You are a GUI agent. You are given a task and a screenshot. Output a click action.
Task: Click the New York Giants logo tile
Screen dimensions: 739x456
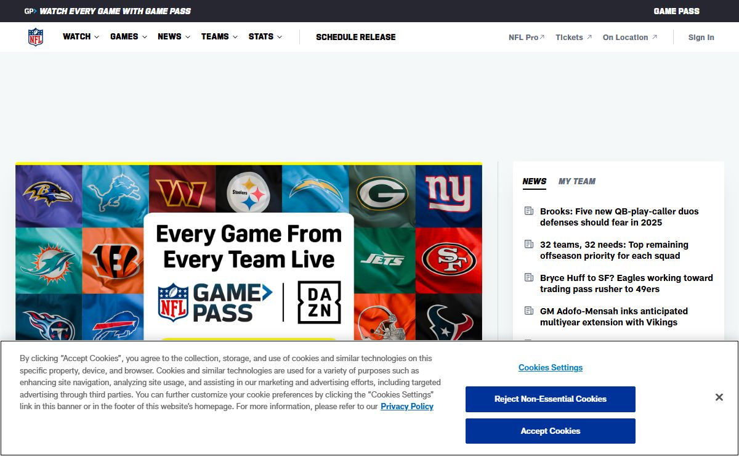pos(449,196)
